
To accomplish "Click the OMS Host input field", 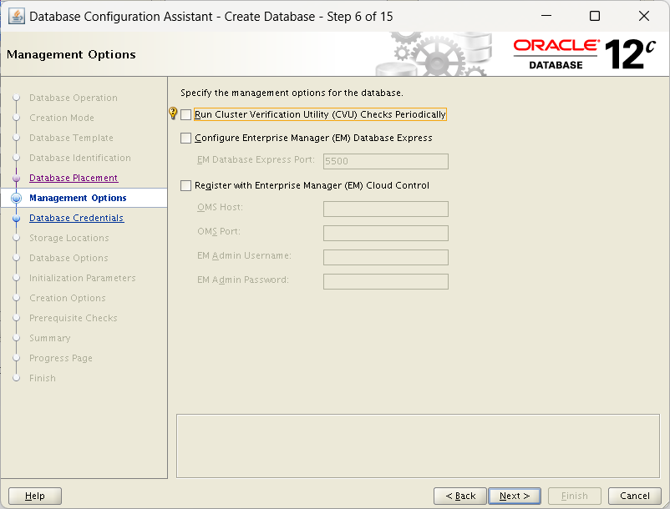I will pyautogui.click(x=385, y=209).
